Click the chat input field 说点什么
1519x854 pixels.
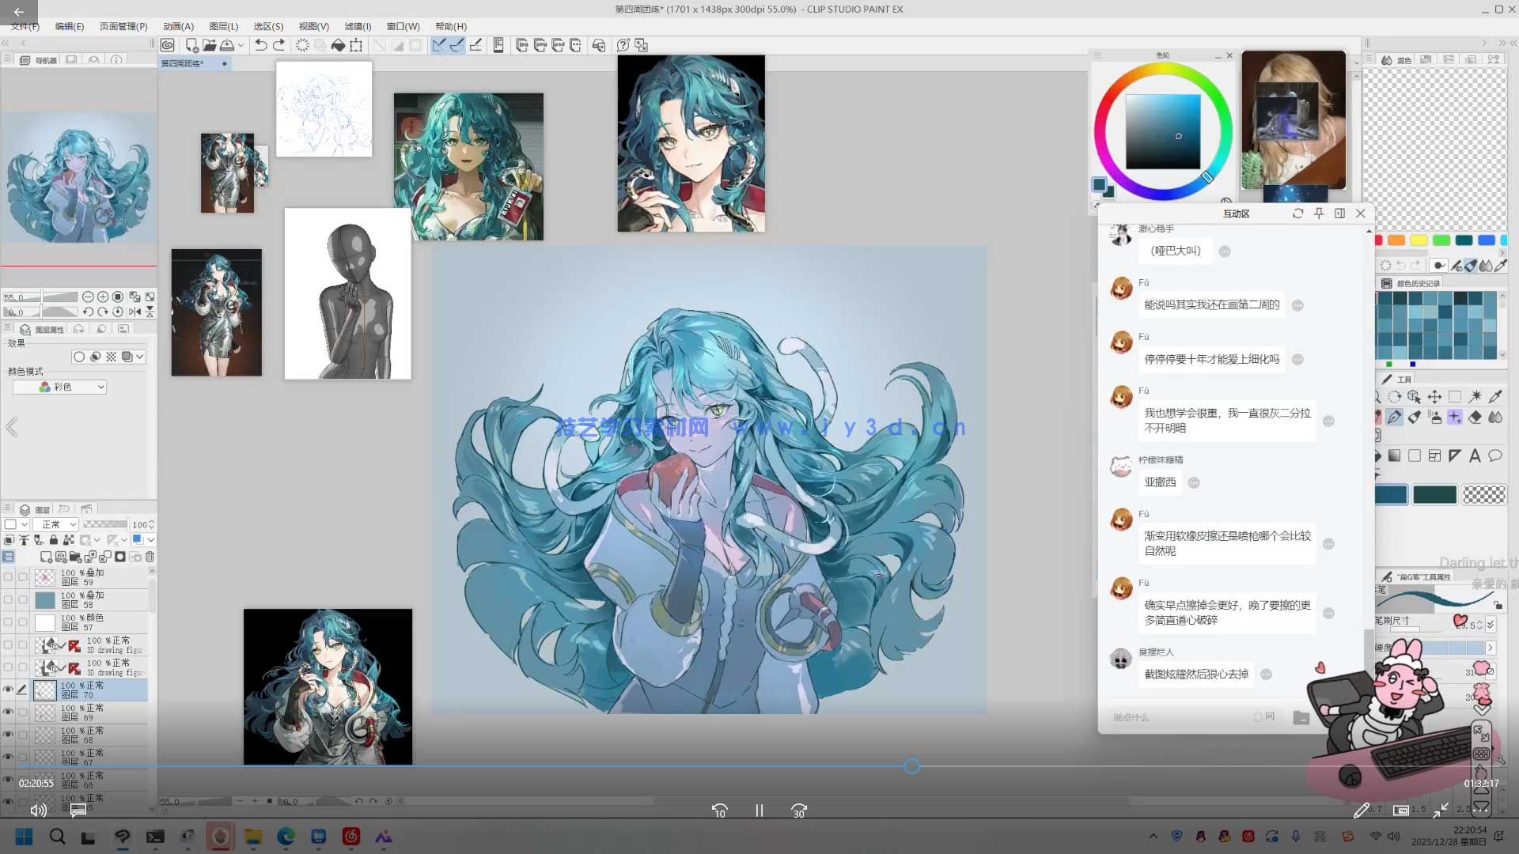click(1171, 717)
